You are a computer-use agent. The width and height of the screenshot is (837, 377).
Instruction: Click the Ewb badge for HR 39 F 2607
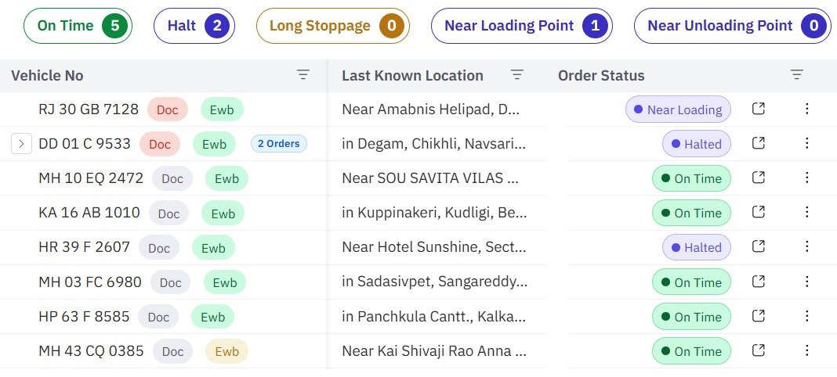(x=213, y=248)
